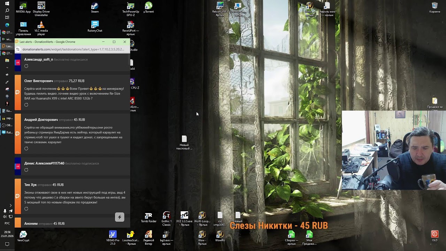Click the Аноним donation entry name
Image resolution: width=446 pixels, height=251 pixels.
[31, 223]
